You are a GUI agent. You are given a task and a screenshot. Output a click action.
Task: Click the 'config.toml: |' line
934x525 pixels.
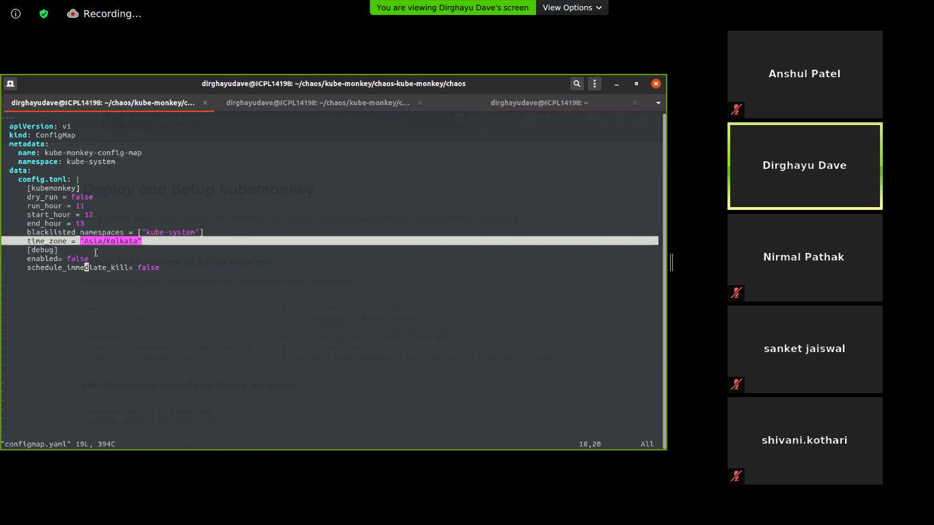click(x=49, y=180)
